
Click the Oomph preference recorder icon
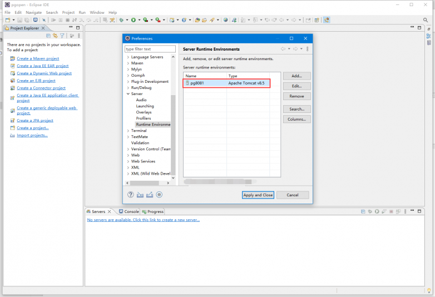[x=159, y=195]
